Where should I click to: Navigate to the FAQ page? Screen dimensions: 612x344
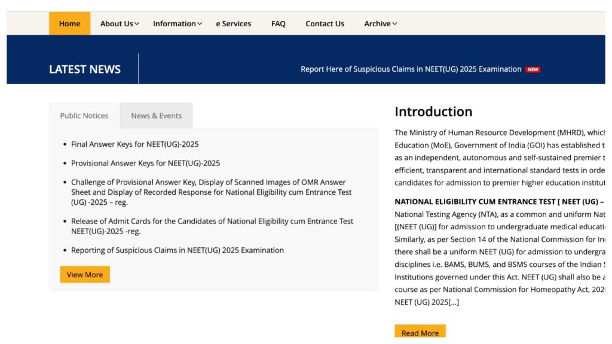click(278, 23)
